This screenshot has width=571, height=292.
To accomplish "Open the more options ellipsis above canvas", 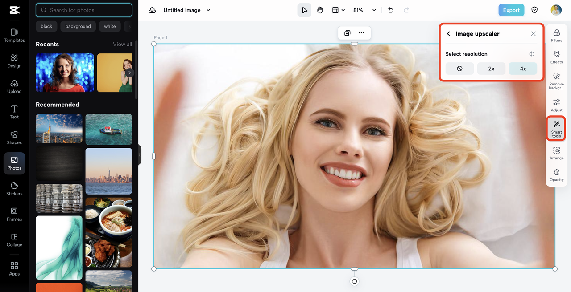I will 361,33.
